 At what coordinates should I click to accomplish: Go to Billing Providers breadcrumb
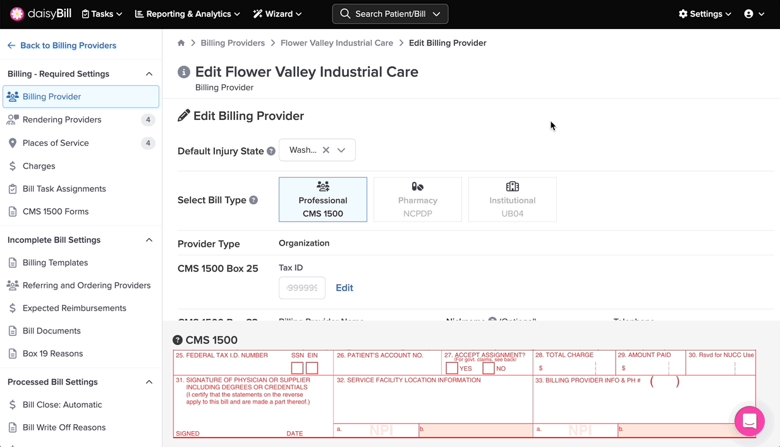click(233, 43)
